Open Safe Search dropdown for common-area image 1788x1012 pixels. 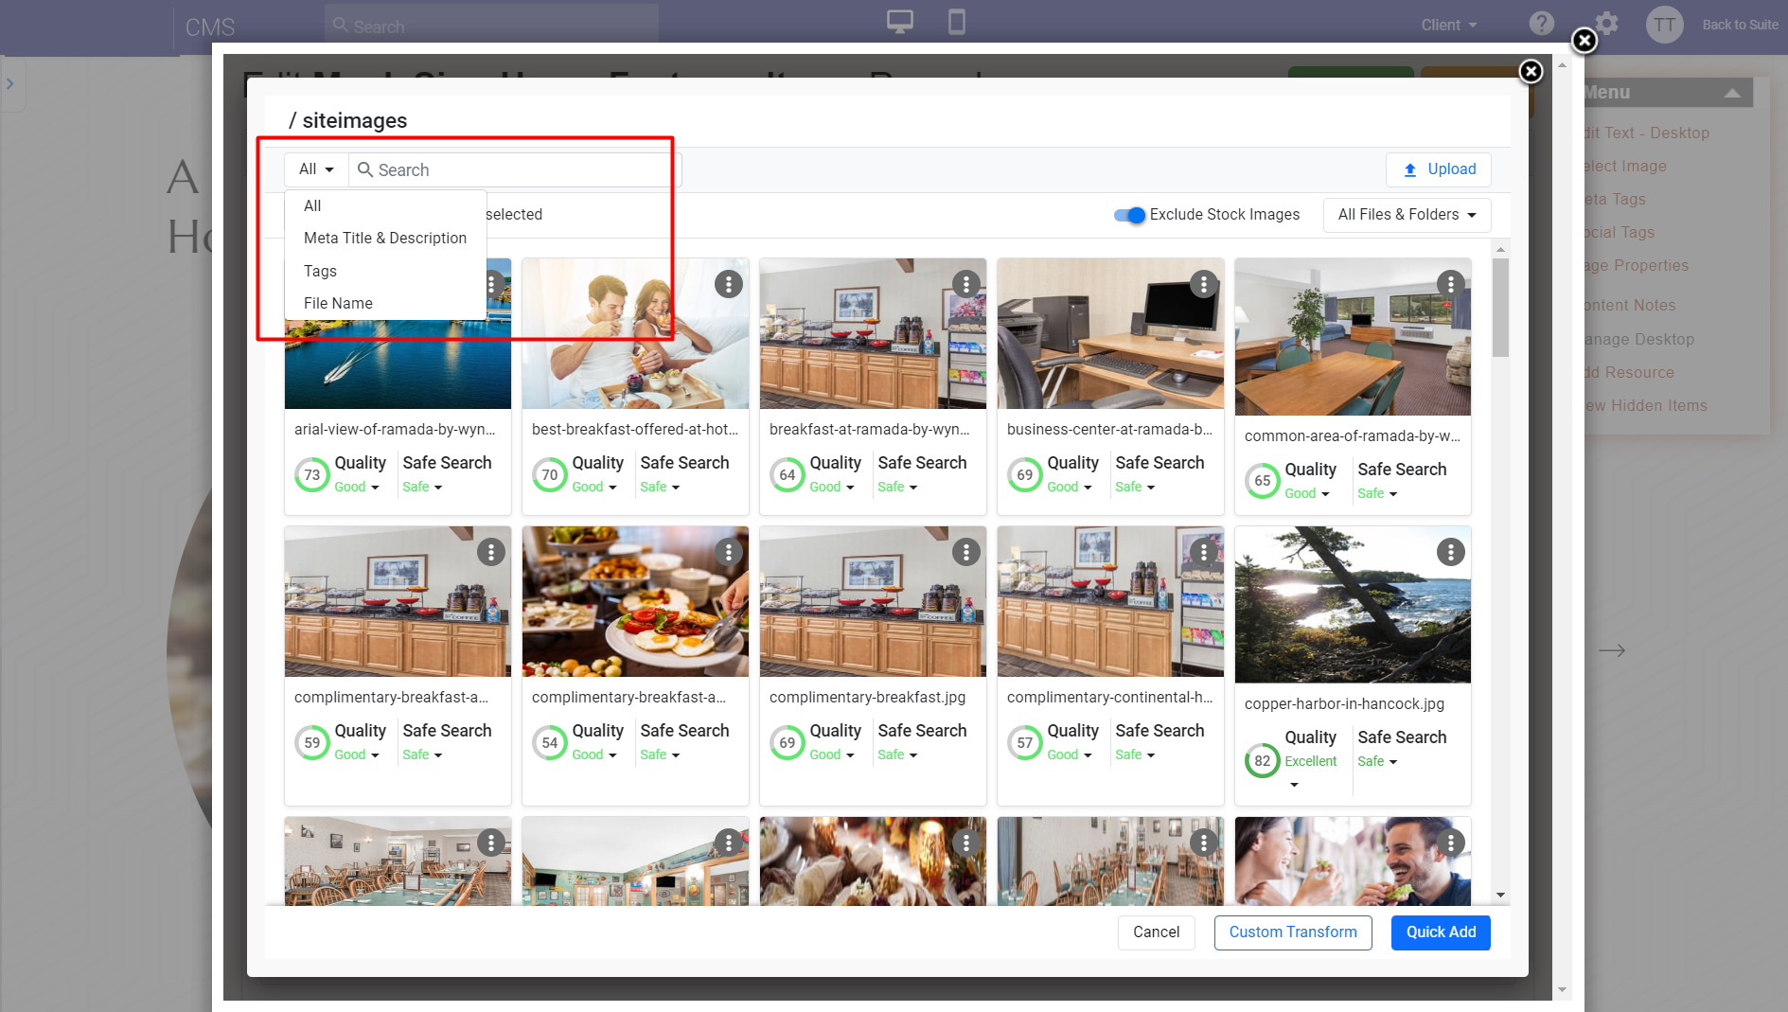(x=1377, y=493)
